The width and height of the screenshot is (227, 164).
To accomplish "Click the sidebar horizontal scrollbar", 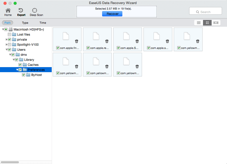I will 10,162.
